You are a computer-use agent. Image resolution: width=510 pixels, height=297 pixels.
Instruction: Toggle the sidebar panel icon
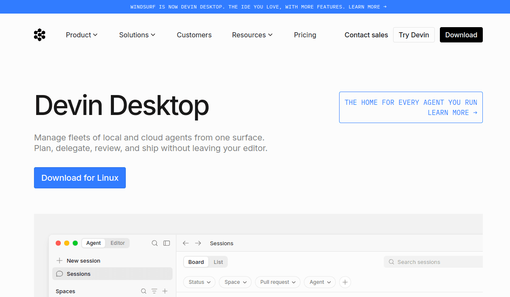pyautogui.click(x=167, y=243)
